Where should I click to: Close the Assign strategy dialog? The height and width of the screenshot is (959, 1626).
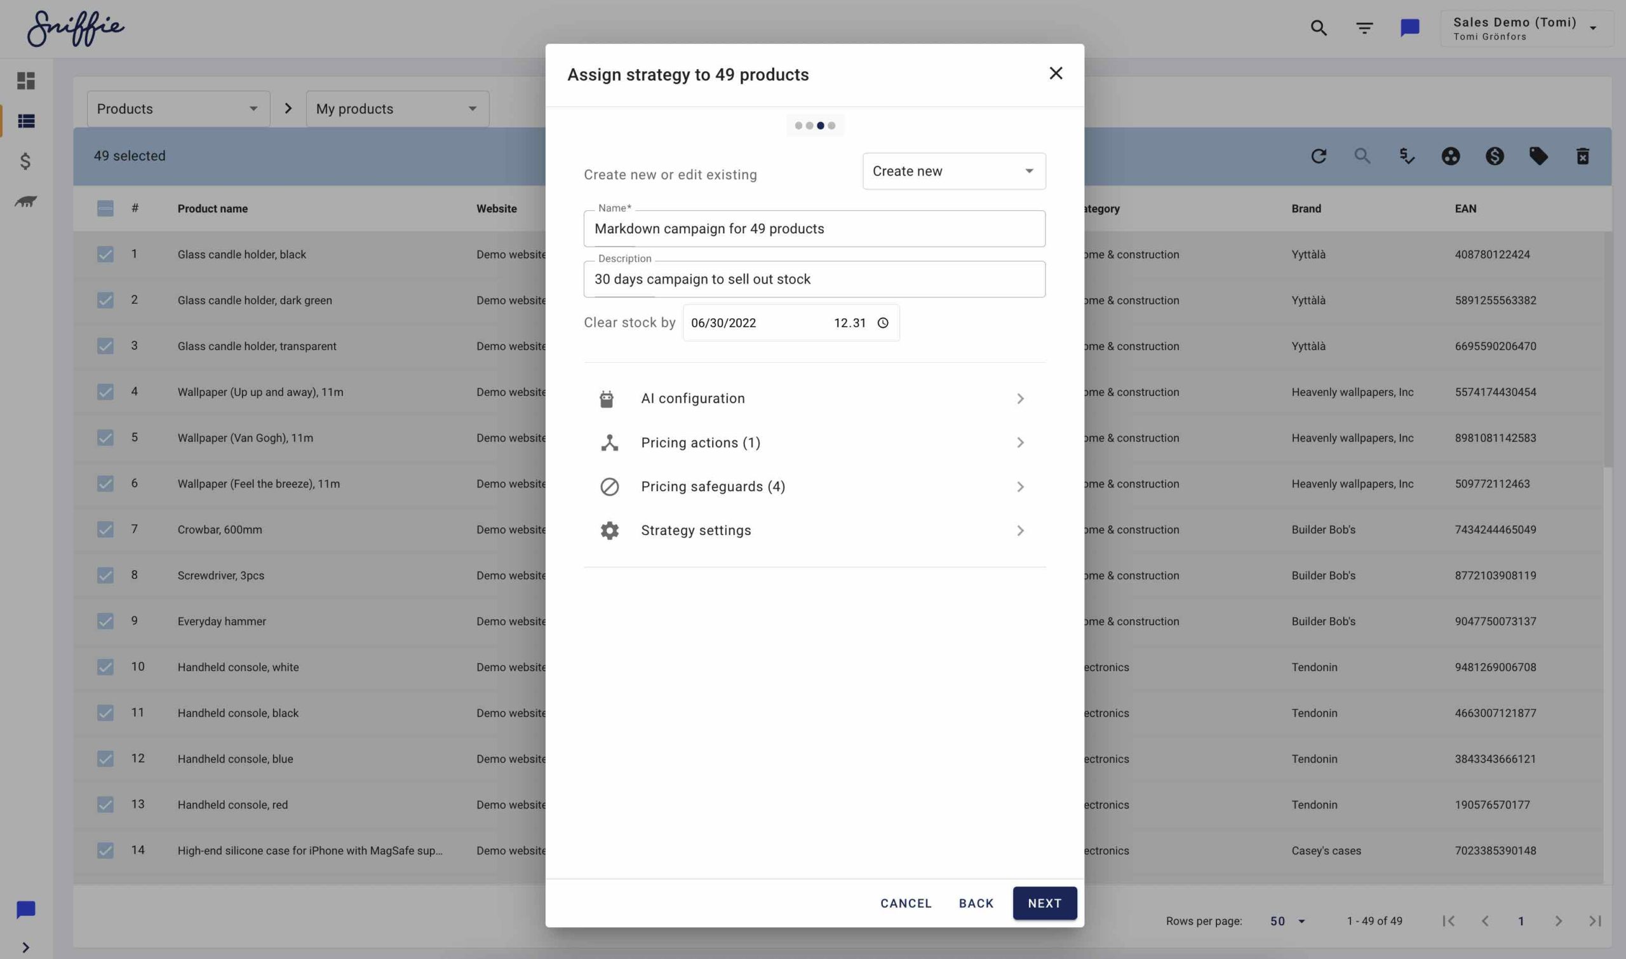click(x=1056, y=73)
